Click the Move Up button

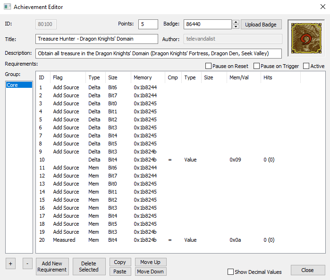click(151, 262)
